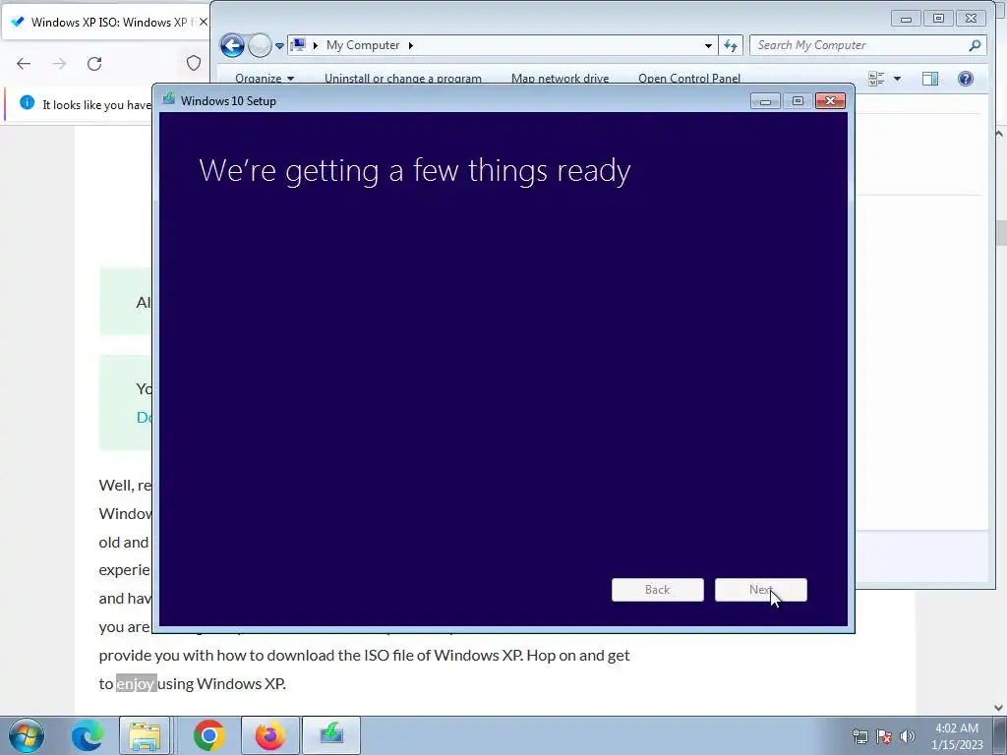Minimize the Windows 10 Setup window
The width and height of the screenshot is (1007, 755).
click(x=765, y=101)
